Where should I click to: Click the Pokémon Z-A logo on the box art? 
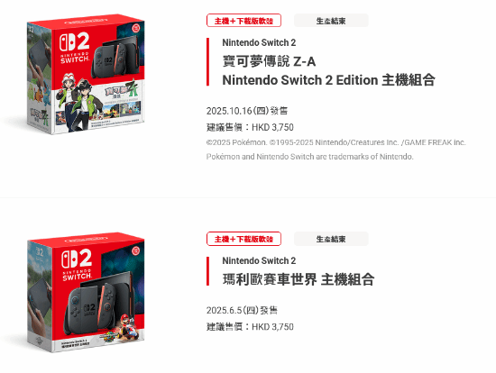(x=122, y=91)
